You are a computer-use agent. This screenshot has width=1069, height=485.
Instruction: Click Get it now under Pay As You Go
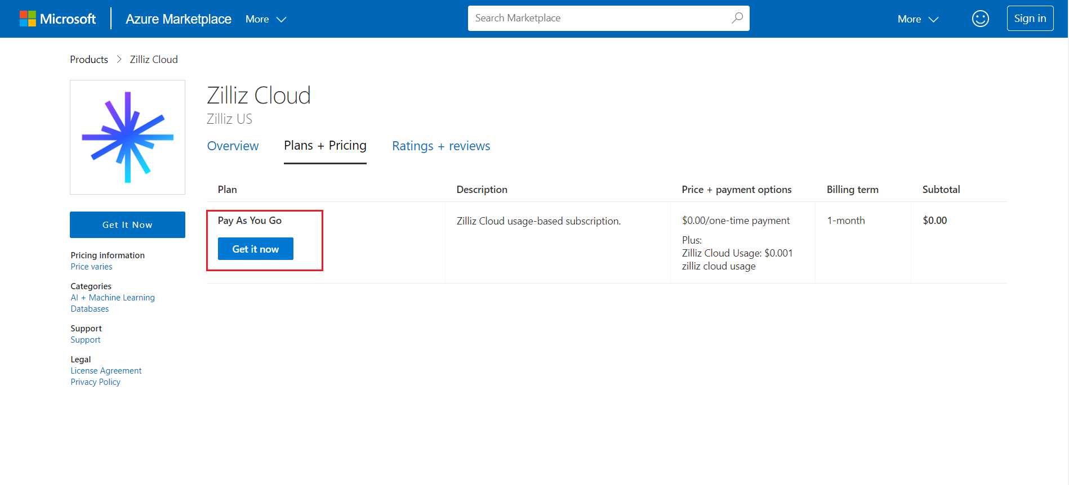pyautogui.click(x=255, y=249)
